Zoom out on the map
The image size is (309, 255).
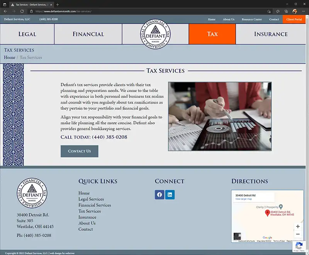tap(298, 234)
